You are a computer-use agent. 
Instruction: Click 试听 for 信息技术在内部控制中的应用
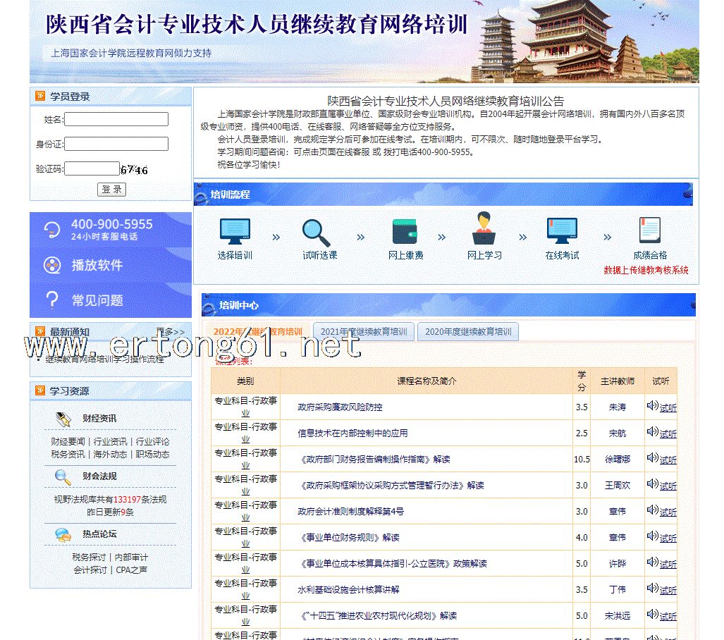pyautogui.click(x=668, y=434)
